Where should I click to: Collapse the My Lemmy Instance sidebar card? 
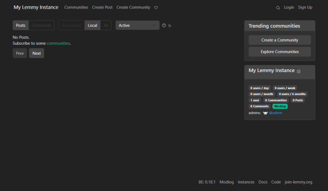(x=299, y=71)
